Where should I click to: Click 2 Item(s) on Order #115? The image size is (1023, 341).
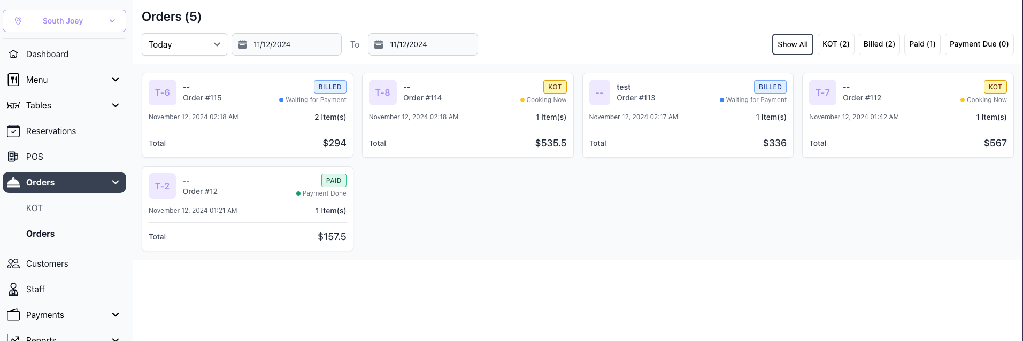tap(330, 117)
